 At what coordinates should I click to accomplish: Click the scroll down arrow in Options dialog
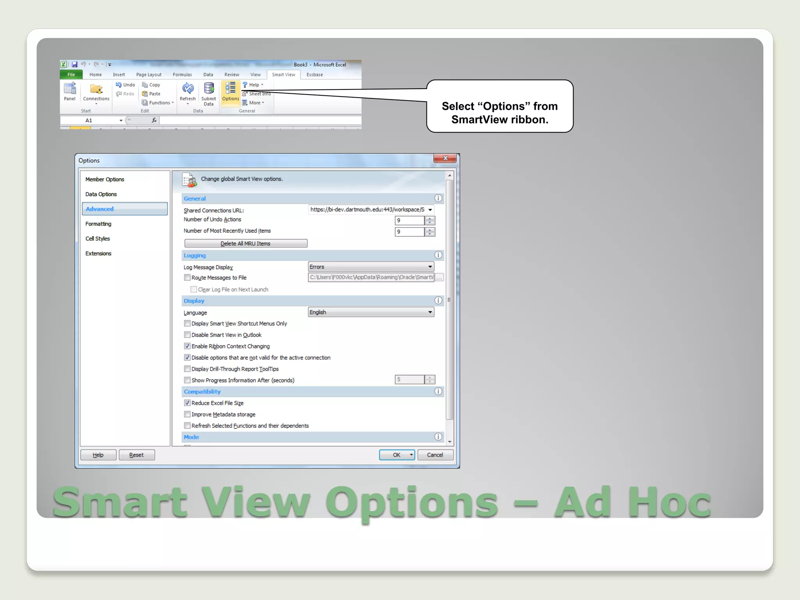[450, 442]
